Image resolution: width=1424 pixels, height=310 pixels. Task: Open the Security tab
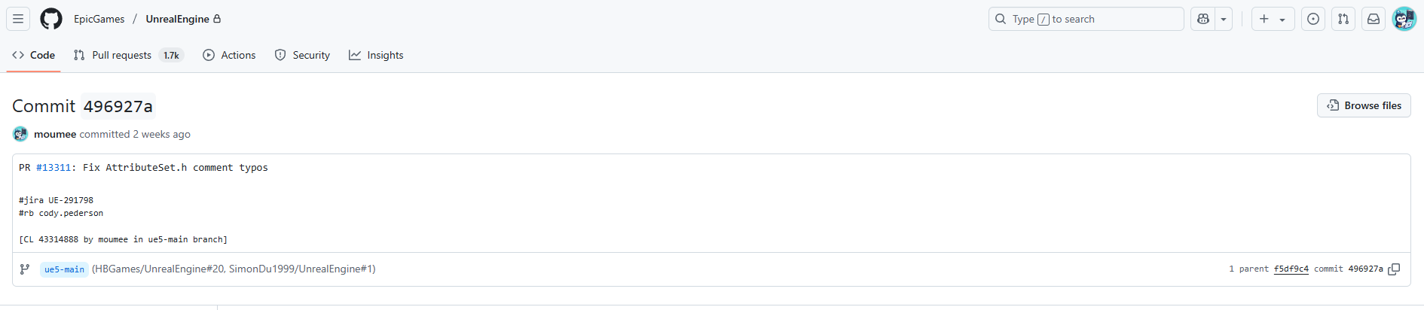tap(302, 55)
